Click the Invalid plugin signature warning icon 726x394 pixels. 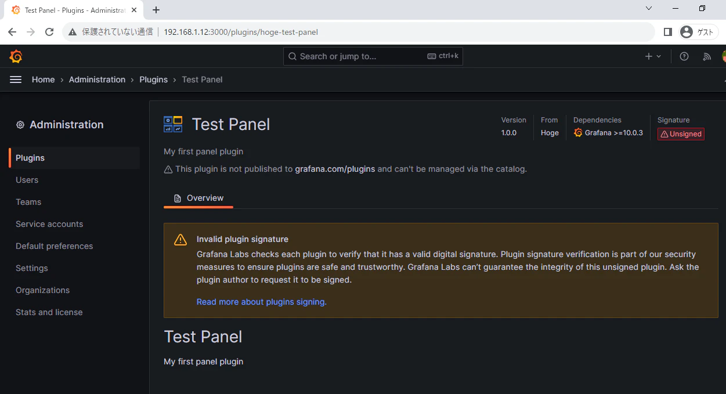pyautogui.click(x=180, y=240)
